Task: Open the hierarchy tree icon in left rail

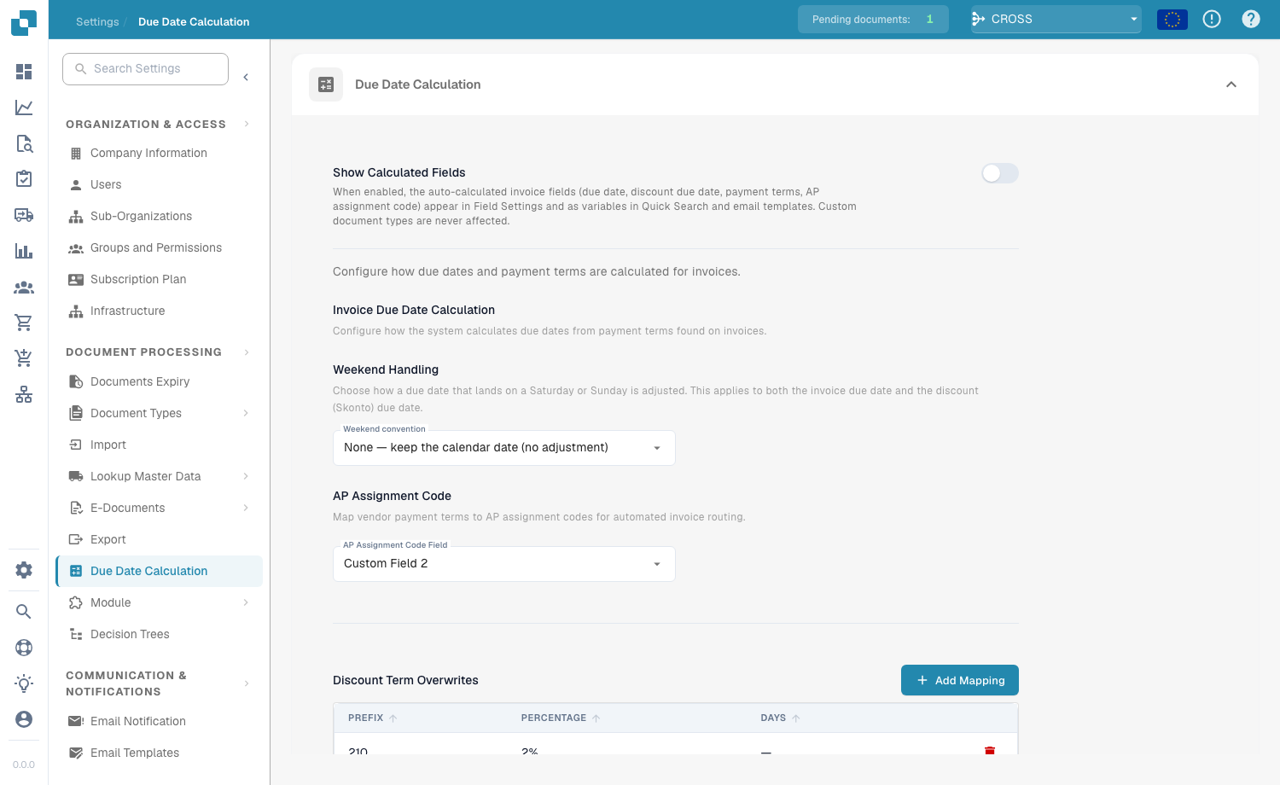Action: click(24, 394)
